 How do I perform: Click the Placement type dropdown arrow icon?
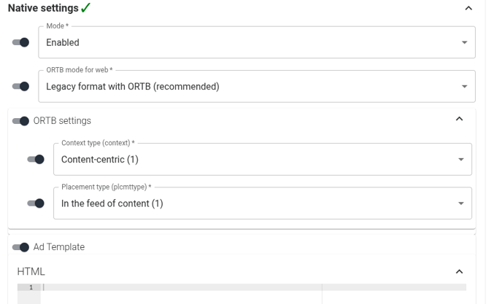pos(461,203)
